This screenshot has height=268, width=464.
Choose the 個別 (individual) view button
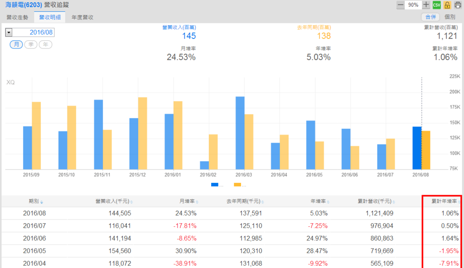[450, 17]
